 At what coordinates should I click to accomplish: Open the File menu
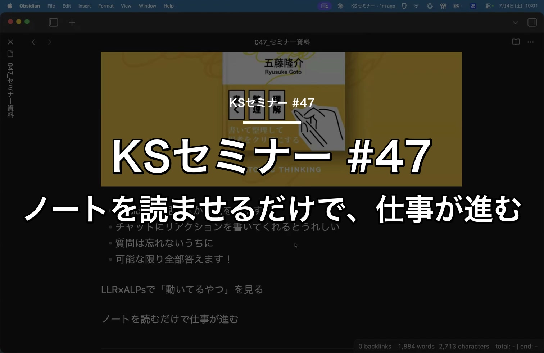coord(51,6)
